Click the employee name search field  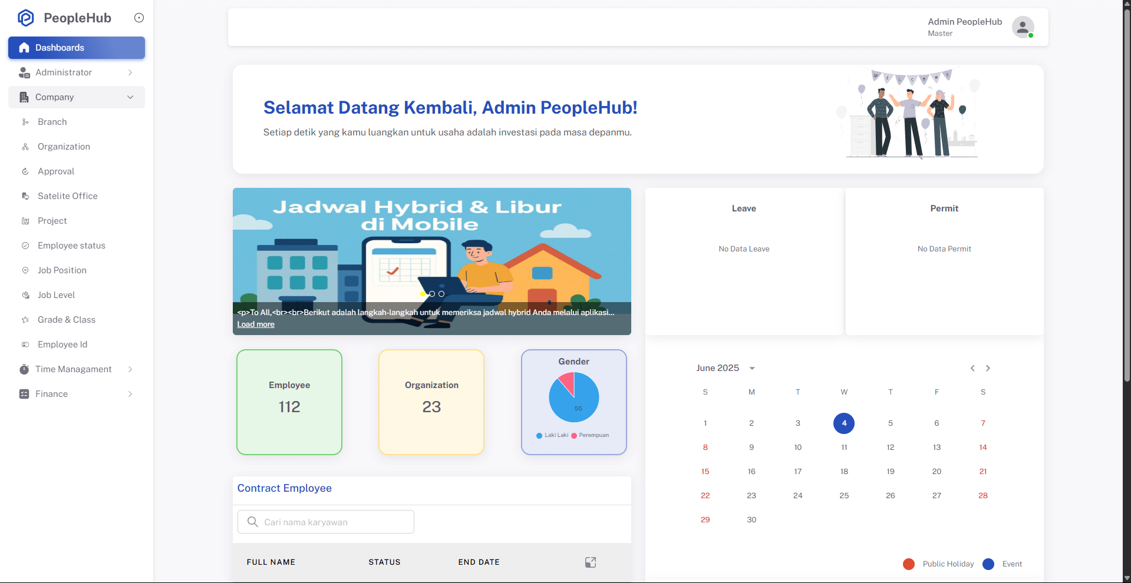click(x=325, y=522)
